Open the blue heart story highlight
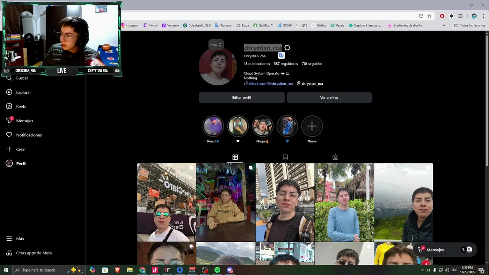The image size is (489, 275). click(x=287, y=126)
